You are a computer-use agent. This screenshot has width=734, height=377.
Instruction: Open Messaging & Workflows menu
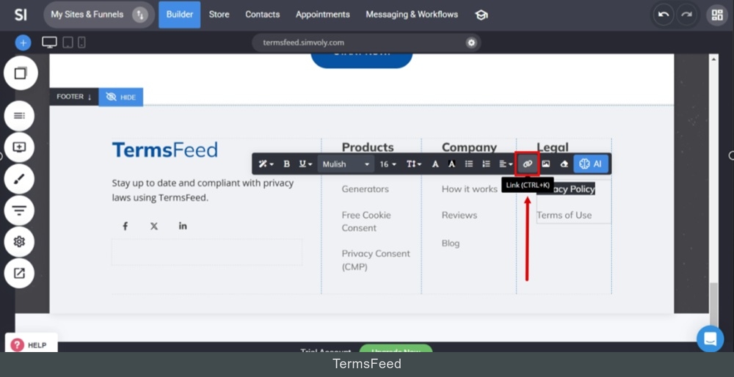(x=412, y=15)
